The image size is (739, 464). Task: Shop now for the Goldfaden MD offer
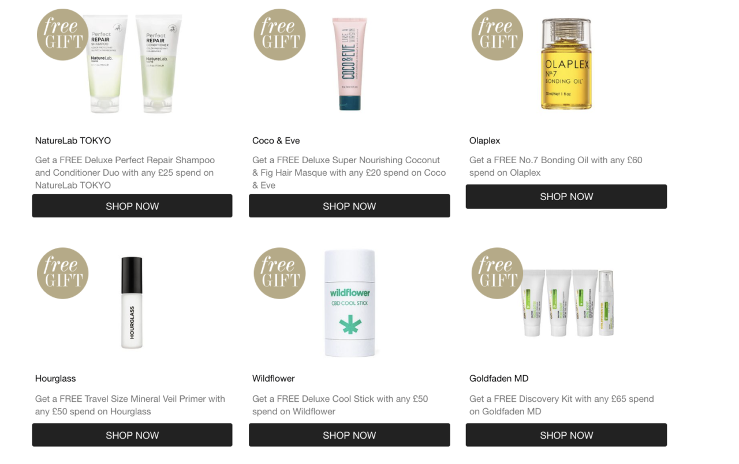[566, 435]
